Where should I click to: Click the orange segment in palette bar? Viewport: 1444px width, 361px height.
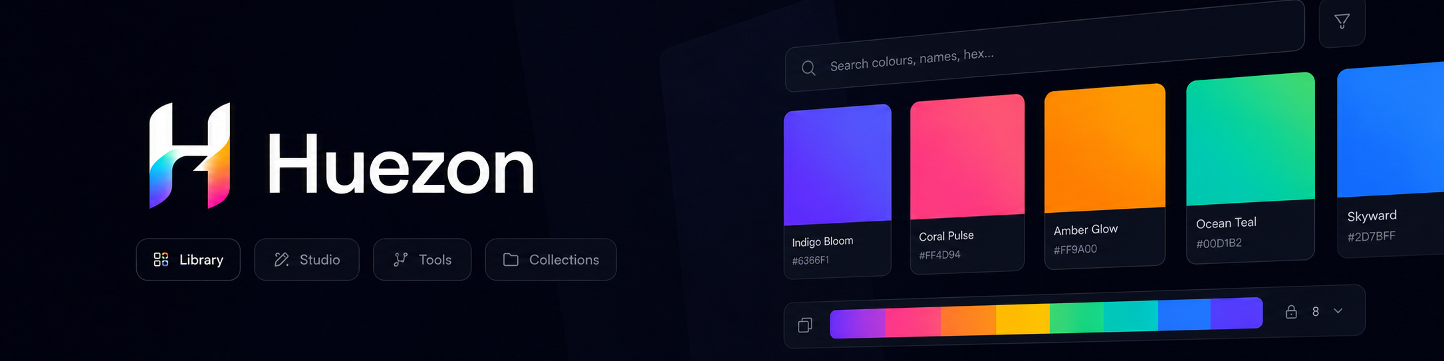[968, 320]
